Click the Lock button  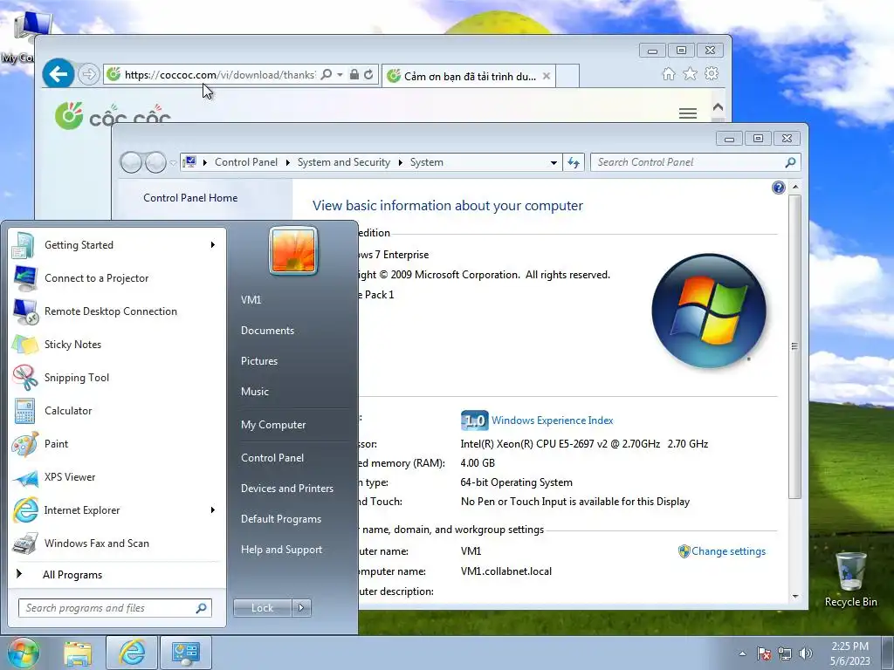(x=262, y=608)
